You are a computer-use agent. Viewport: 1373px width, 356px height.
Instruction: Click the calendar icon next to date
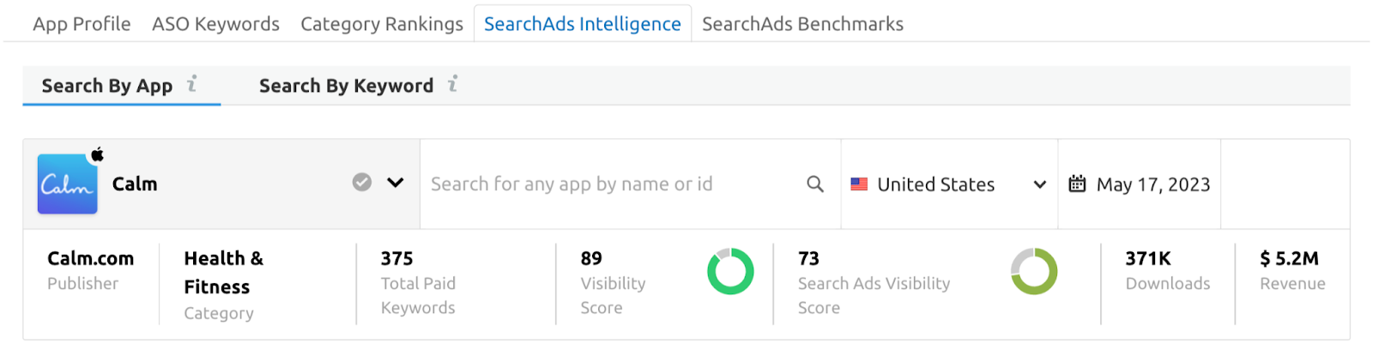point(1077,184)
